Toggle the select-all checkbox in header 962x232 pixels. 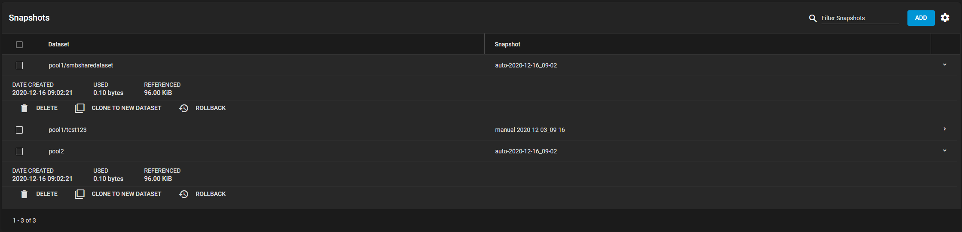[x=19, y=45]
